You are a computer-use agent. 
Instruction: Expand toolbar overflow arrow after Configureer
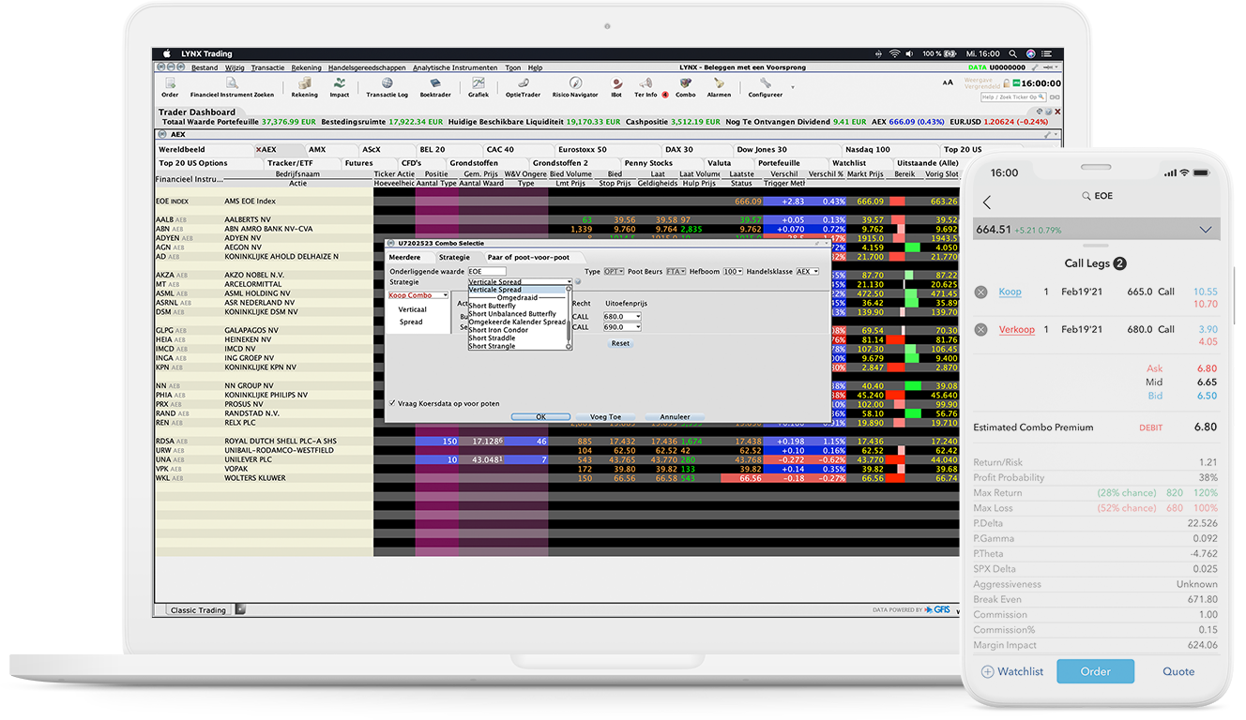coord(793,87)
